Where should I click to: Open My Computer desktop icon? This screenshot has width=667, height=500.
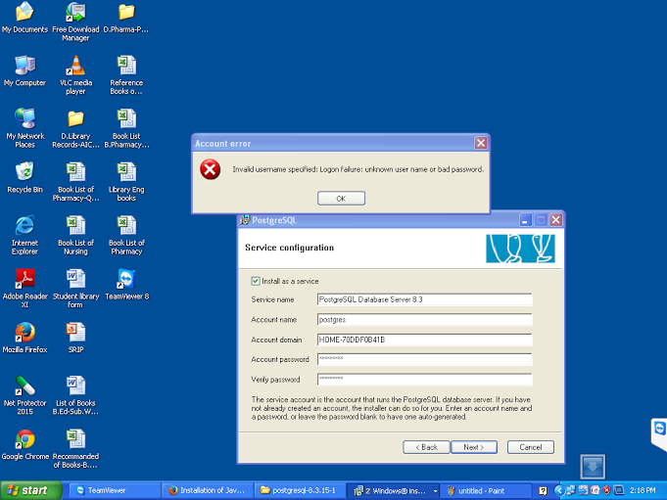[24, 67]
